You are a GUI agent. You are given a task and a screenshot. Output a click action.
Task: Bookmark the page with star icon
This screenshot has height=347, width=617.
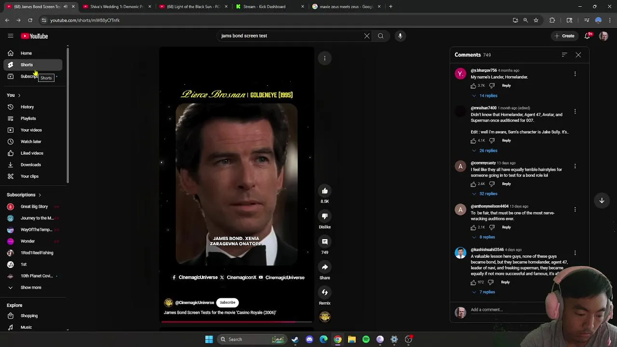coord(536,20)
